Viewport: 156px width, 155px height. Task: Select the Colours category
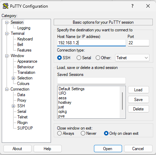(x=23, y=84)
